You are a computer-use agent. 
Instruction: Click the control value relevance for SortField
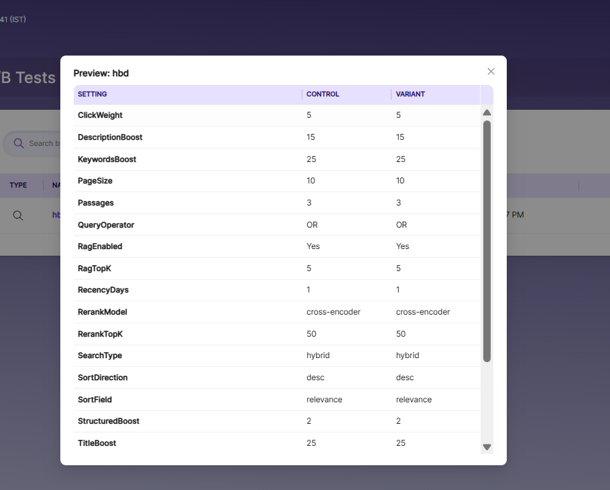pos(324,400)
